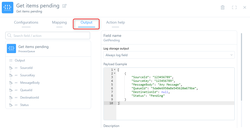Click the right panel vertical scrollbar

pyautogui.click(x=241, y=66)
